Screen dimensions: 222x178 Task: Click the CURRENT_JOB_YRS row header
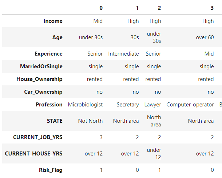37,137
